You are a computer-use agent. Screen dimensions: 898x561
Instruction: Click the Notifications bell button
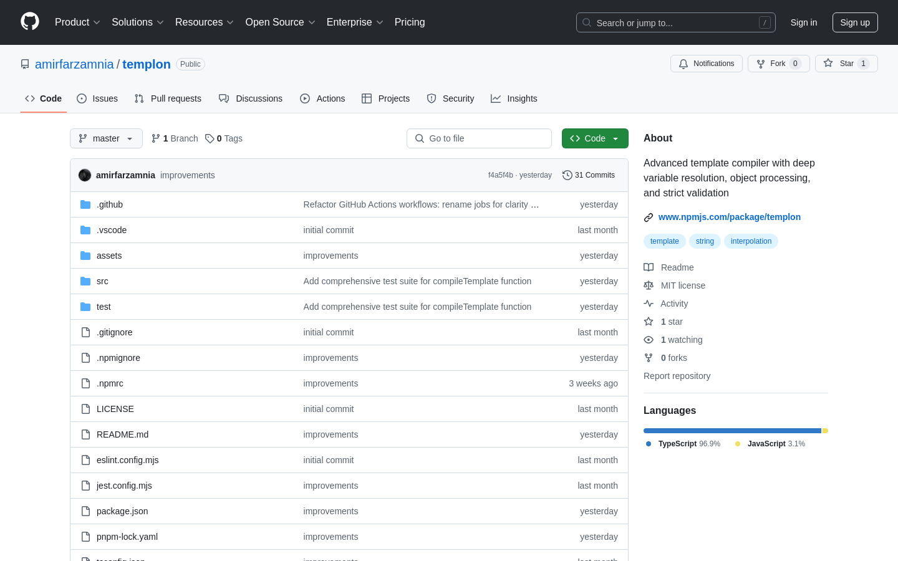tap(707, 64)
